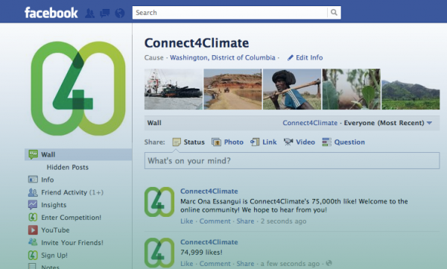447x269 pixels.
Task: Select the Question share option
Action: pyautogui.click(x=343, y=142)
